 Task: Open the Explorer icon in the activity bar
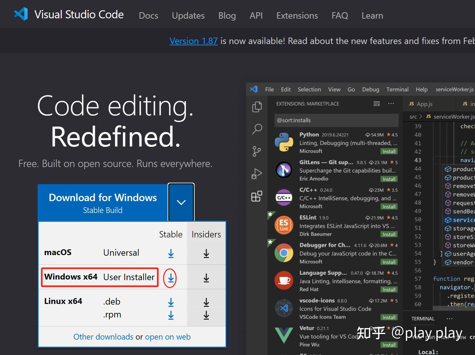tap(256, 107)
